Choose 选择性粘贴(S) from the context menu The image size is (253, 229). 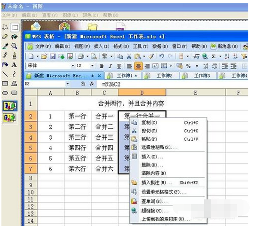(x=168, y=147)
